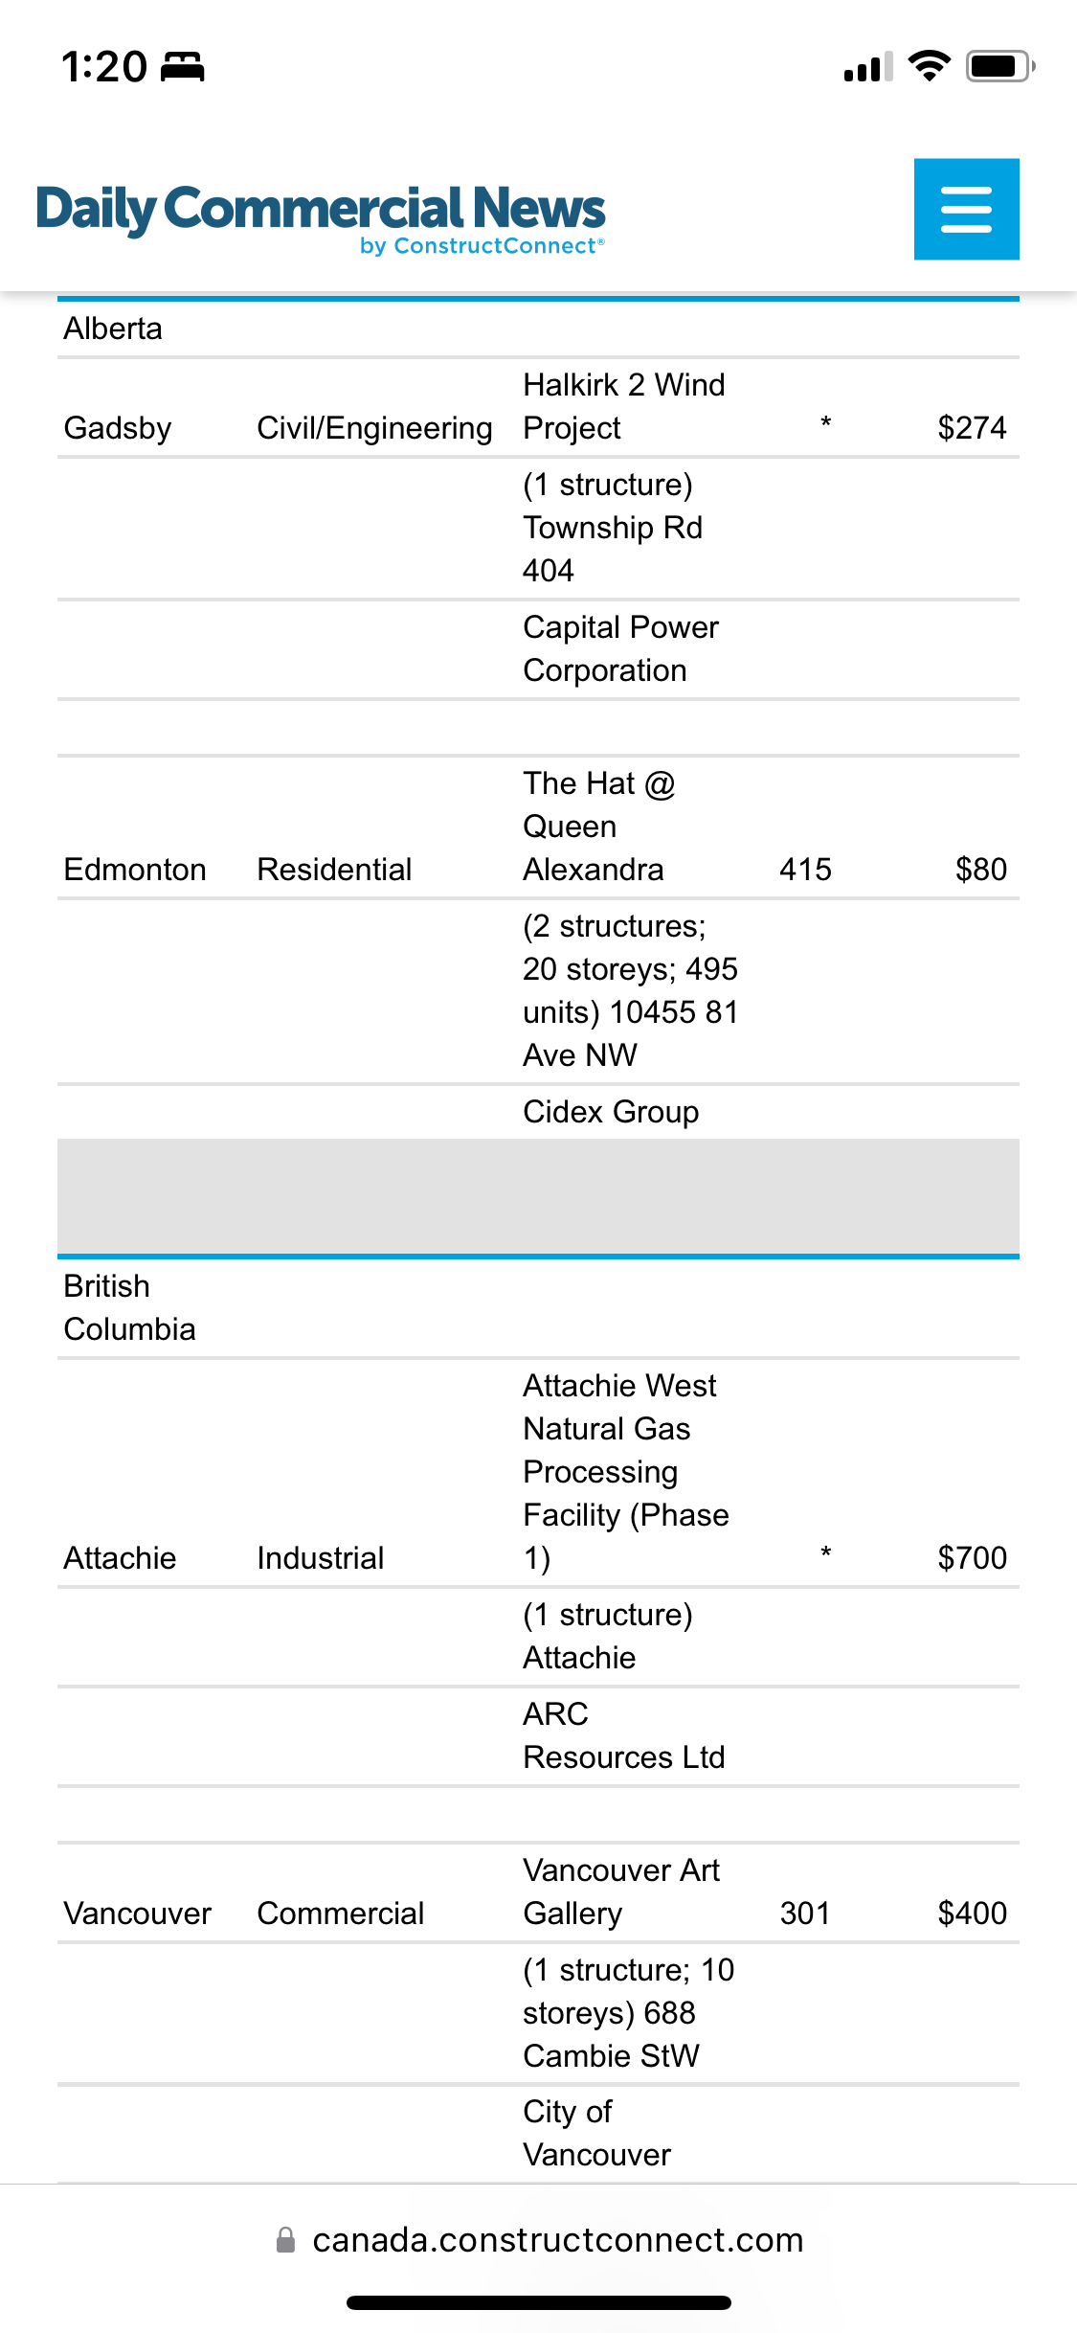Select the Halkirk 2 Wind Project entry
This screenshot has height=2333, width=1077.
pyautogui.click(x=623, y=406)
